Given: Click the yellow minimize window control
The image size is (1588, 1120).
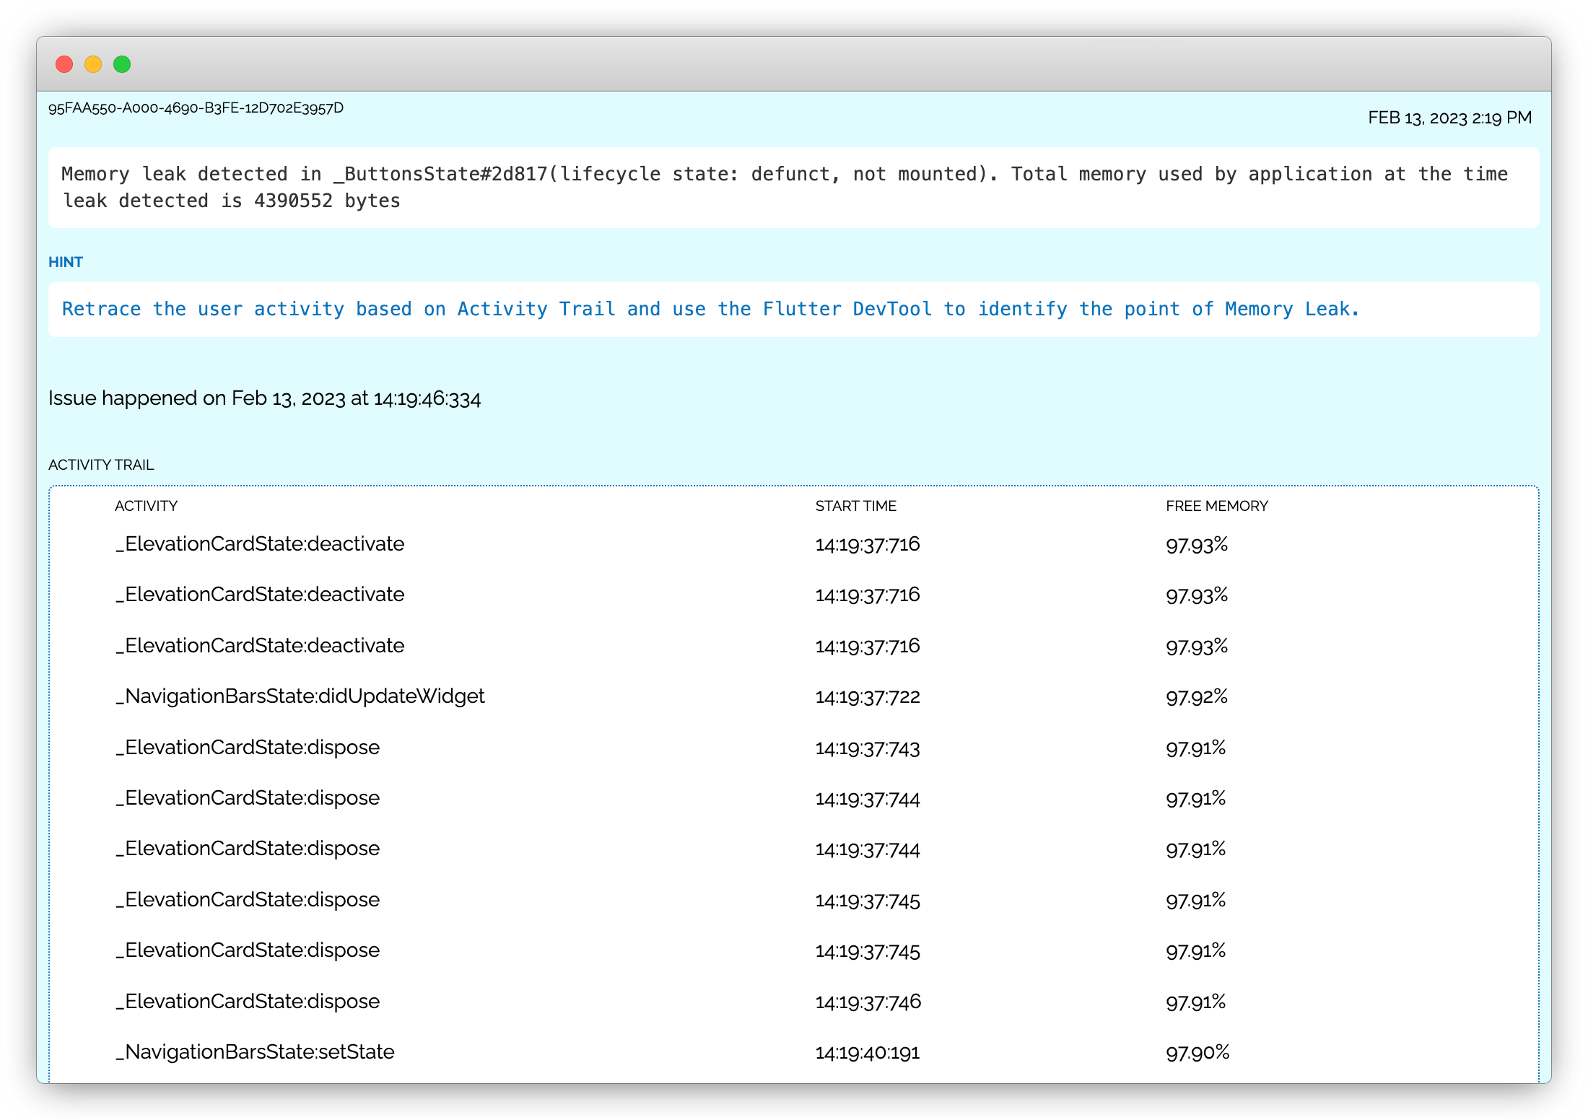Looking at the screenshot, I should [x=93, y=64].
